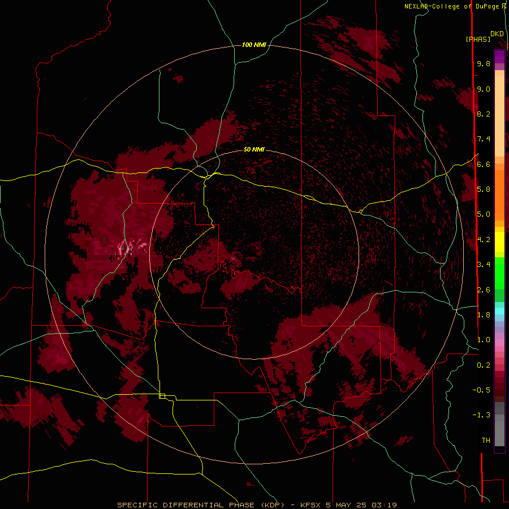Click the 1.8 scale value
Image resolution: width=509 pixels, height=509 pixels.
tap(484, 315)
